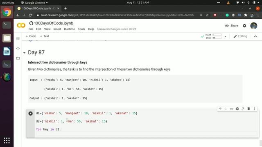
Task: Collapse the Day 87 section
Action: (25, 53)
